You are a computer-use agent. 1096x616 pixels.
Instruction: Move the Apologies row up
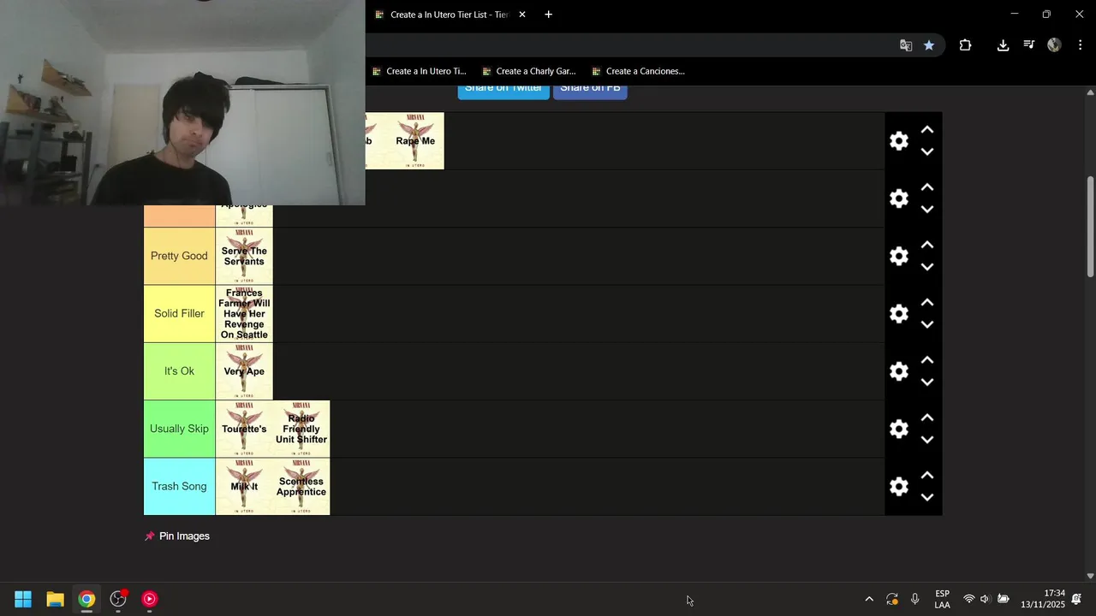[926, 187]
